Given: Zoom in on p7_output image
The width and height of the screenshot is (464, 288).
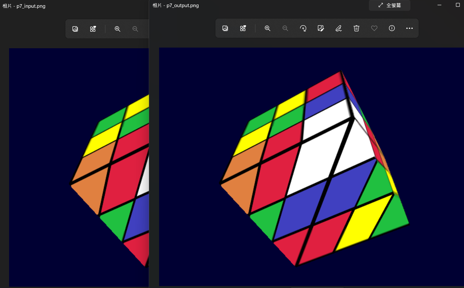Looking at the screenshot, I should (x=267, y=28).
